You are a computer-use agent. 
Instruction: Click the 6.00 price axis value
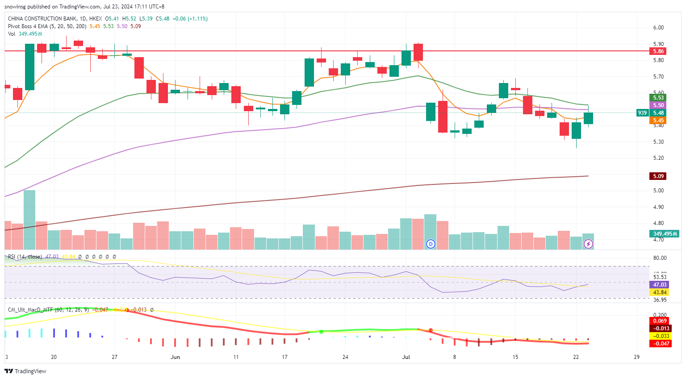tap(658, 28)
